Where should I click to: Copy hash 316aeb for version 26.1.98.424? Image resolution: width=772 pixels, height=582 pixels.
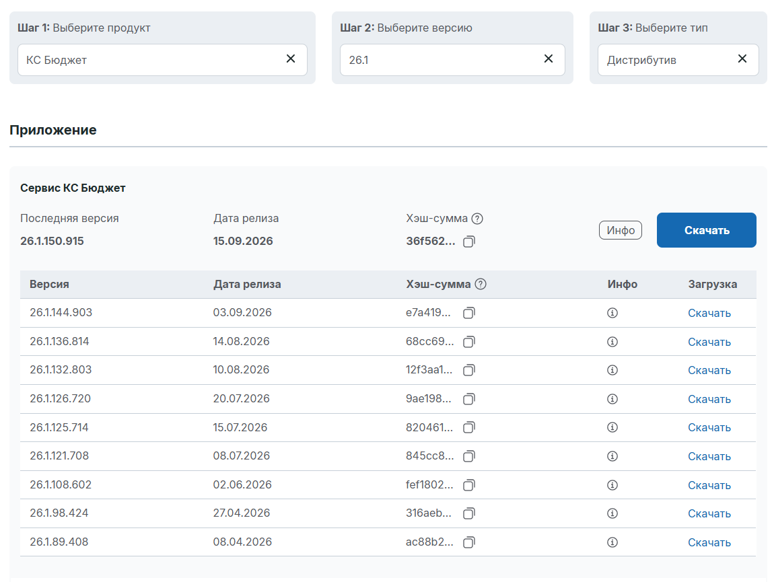point(469,513)
